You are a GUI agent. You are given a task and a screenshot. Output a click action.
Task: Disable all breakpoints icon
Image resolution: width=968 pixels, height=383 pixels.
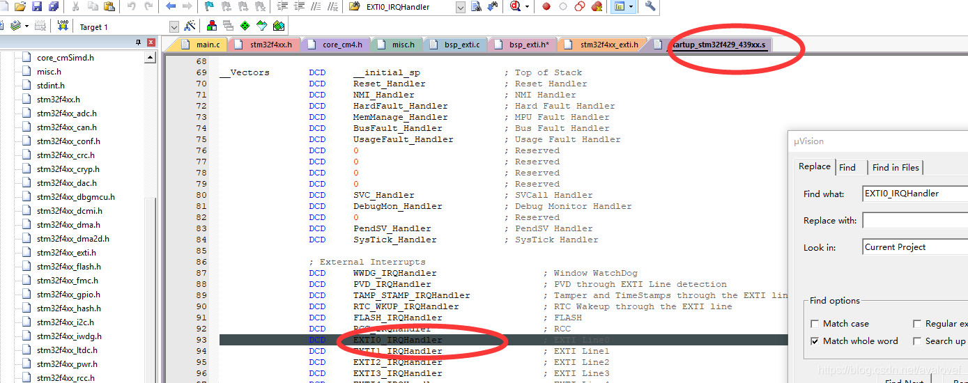[x=580, y=6]
